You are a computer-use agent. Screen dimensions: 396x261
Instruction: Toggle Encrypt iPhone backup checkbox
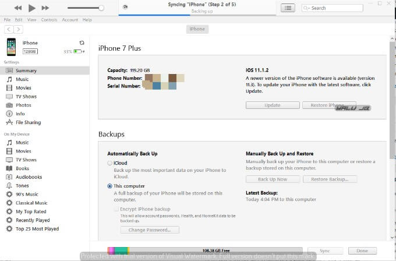point(116,209)
